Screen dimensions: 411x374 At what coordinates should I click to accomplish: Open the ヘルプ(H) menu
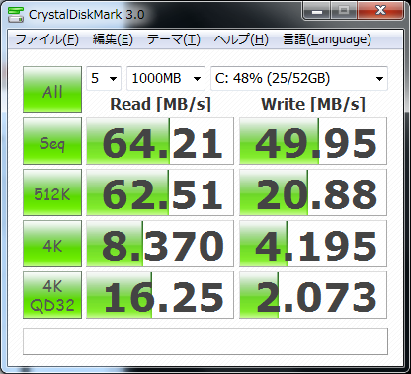[241, 39]
